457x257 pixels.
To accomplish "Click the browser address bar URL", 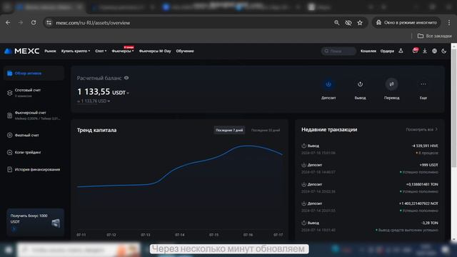I will pyautogui.click(x=93, y=23).
